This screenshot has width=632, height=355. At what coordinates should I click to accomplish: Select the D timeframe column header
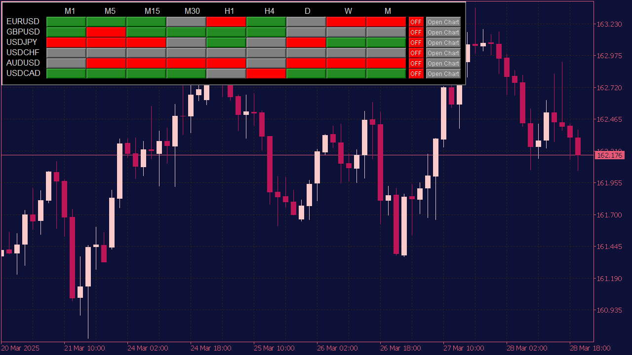pos(307,10)
